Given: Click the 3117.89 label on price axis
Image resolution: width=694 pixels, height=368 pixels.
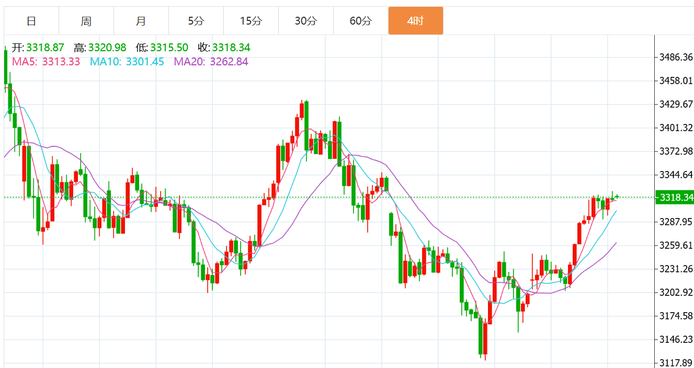Looking at the screenshot, I should click(676, 363).
